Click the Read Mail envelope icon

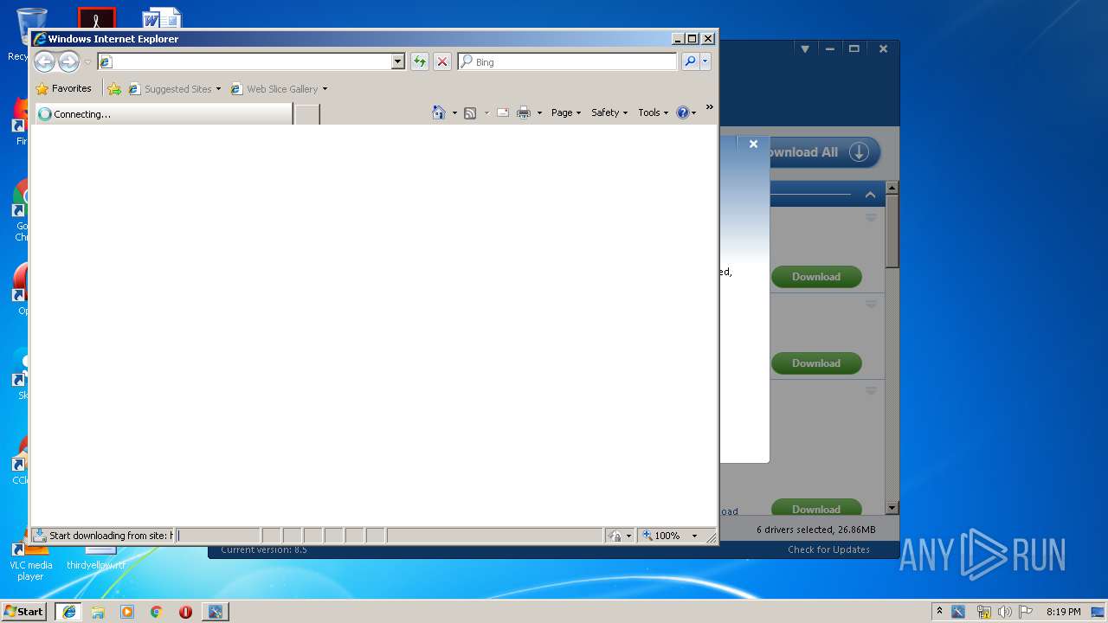tap(503, 112)
